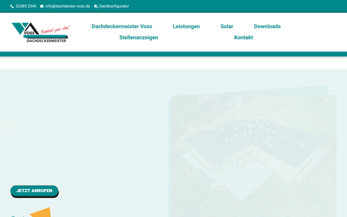Click the envelope email icon
Screen dimensions: 347x217
[x=42, y=6]
